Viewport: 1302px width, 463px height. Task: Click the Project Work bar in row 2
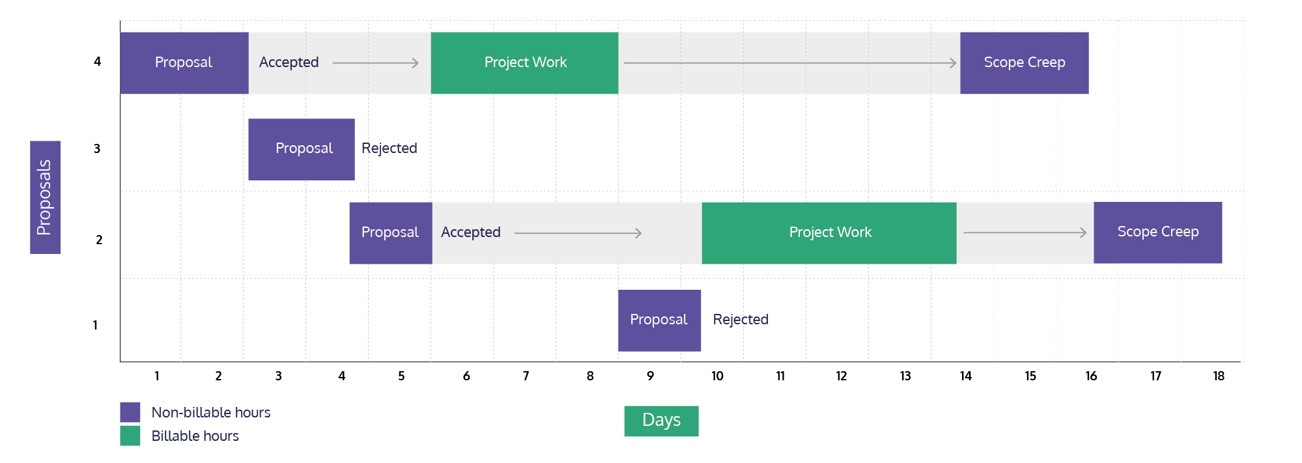click(x=828, y=232)
